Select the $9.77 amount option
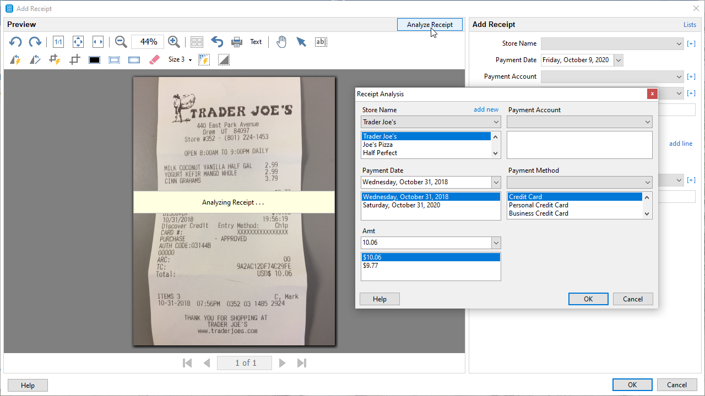Screen dimensions: 705x396 tap(371, 266)
